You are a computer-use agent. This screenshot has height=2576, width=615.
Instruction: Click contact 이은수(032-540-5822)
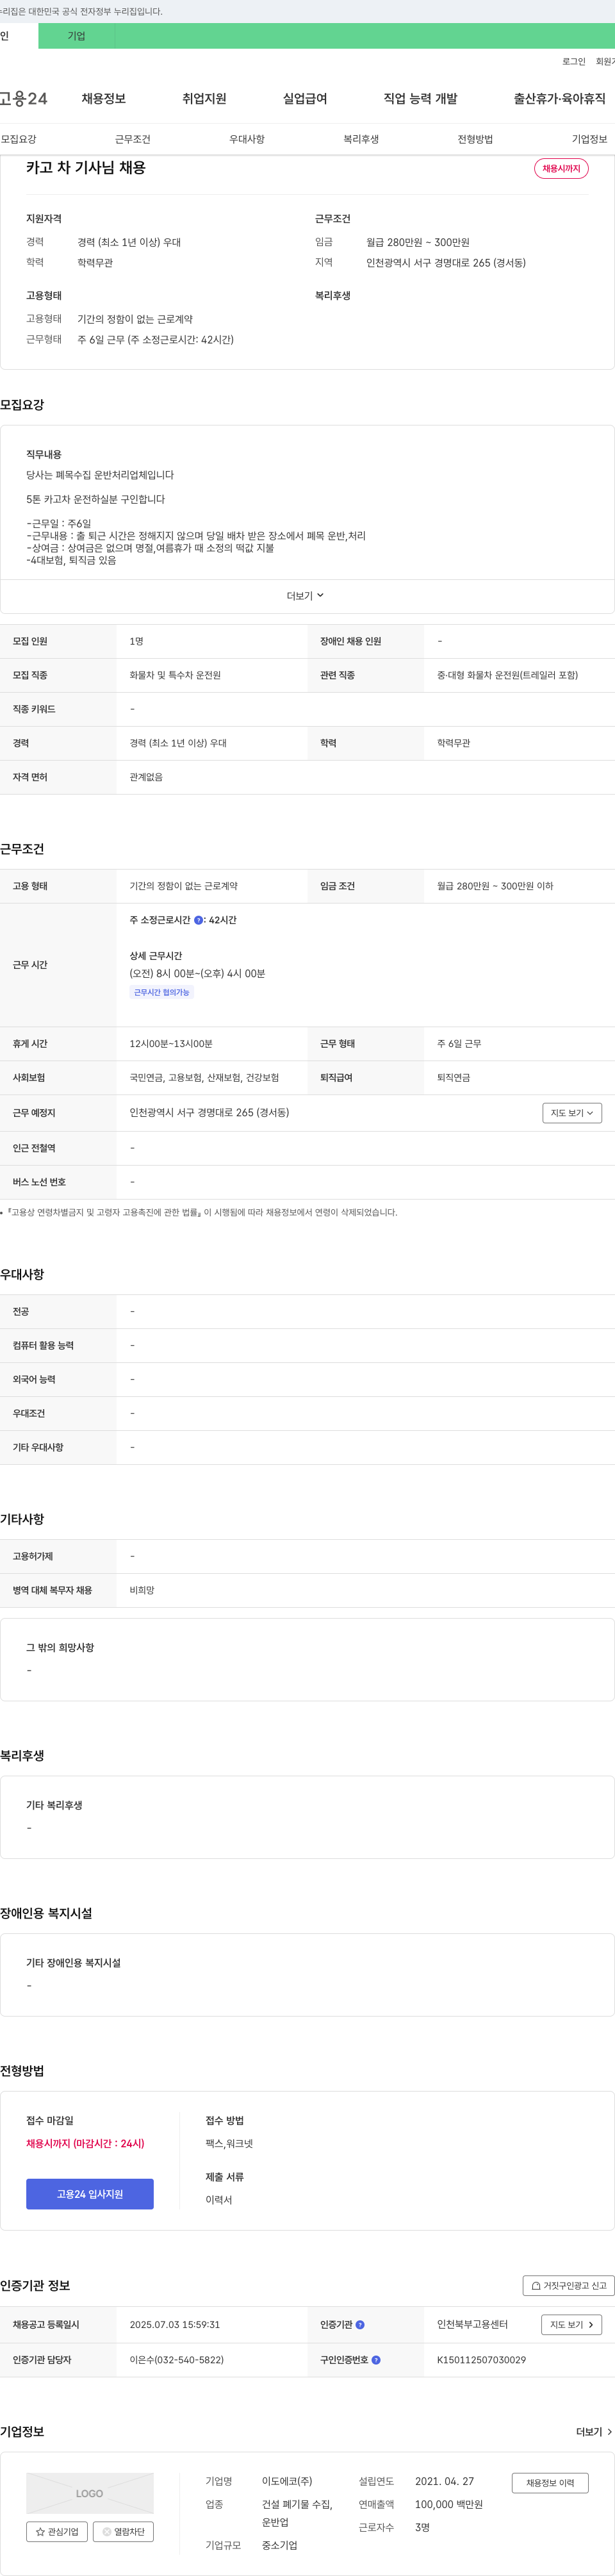(x=176, y=2360)
